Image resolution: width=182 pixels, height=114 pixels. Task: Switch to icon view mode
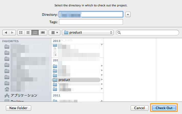[21, 33]
